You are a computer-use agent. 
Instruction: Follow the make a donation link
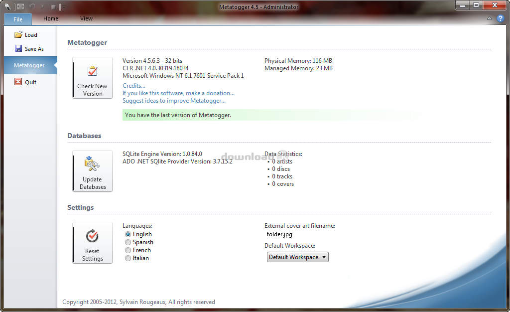click(x=179, y=93)
